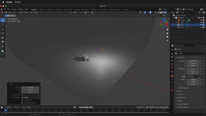Disable Cube in renders camera icon
206x116 pixels.
203,23
